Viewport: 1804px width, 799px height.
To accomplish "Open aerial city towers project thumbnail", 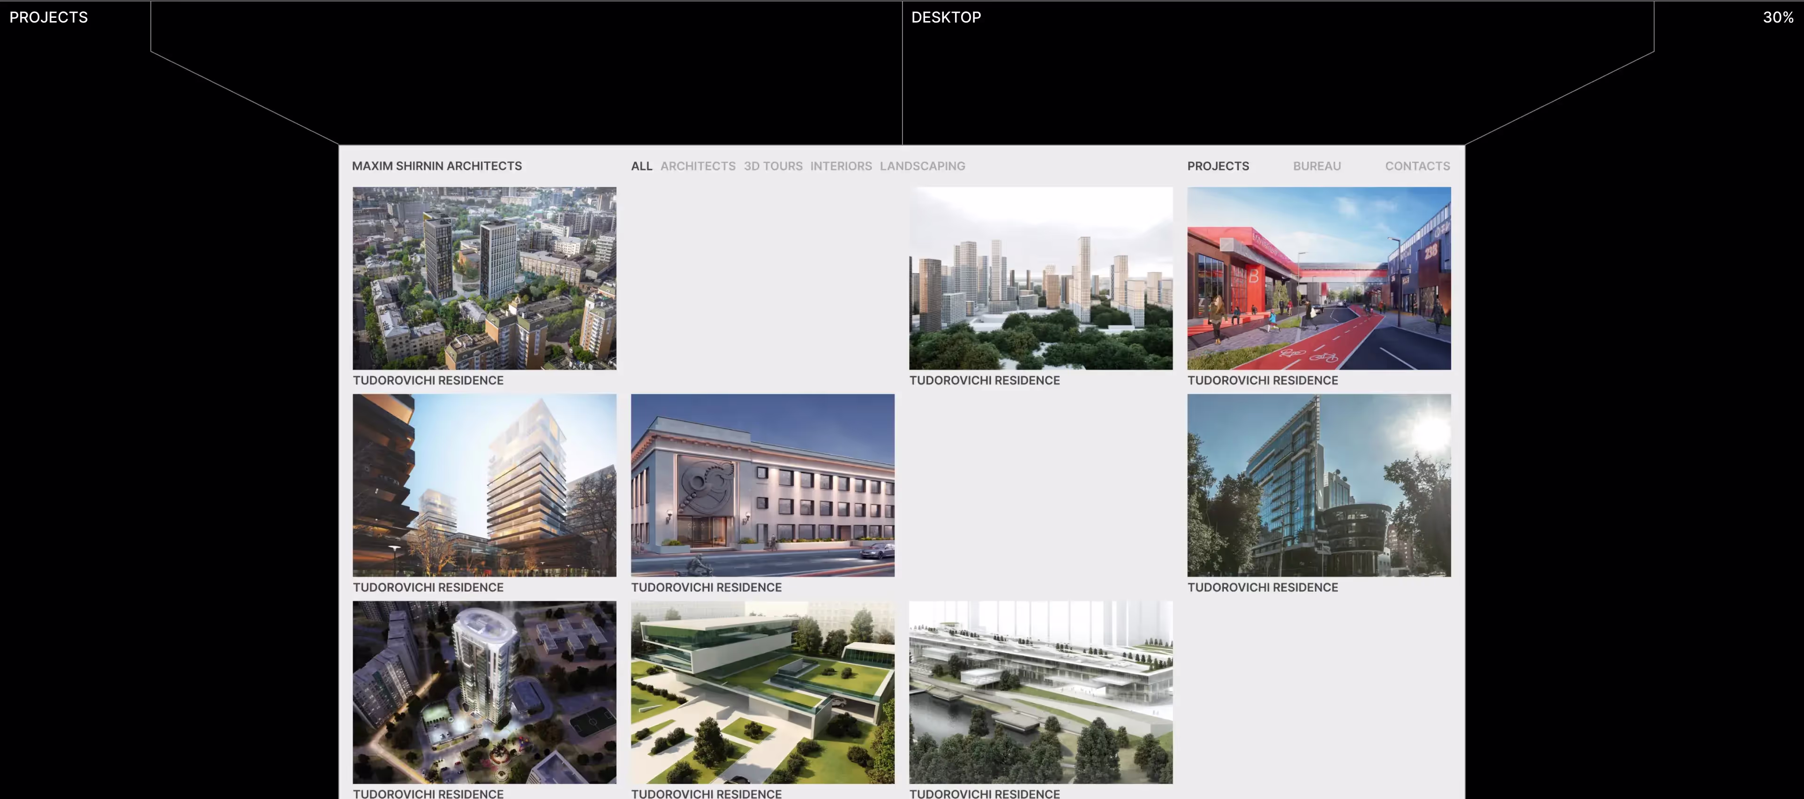I will coord(485,278).
